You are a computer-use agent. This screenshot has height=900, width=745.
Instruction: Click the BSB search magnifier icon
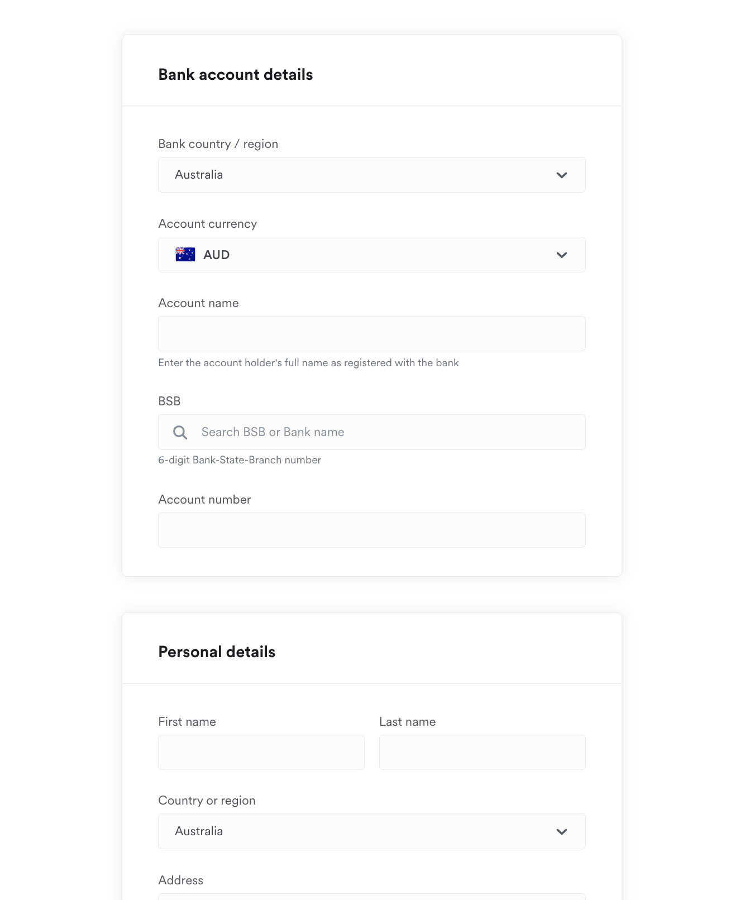point(180,432)
